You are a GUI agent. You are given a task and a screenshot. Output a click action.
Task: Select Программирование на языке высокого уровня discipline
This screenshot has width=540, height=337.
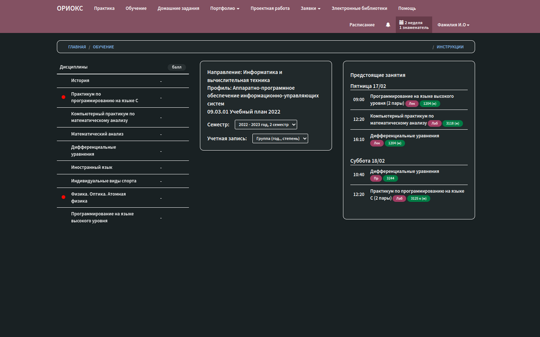[123, 217]
